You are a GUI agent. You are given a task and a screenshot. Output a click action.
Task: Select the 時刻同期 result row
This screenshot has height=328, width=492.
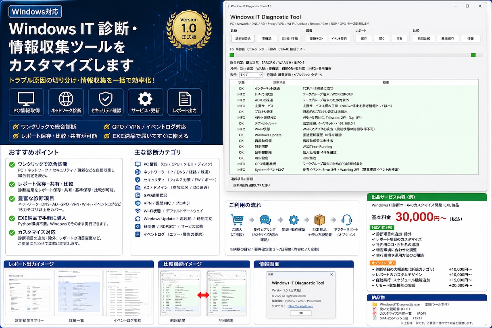click(354, 146)
